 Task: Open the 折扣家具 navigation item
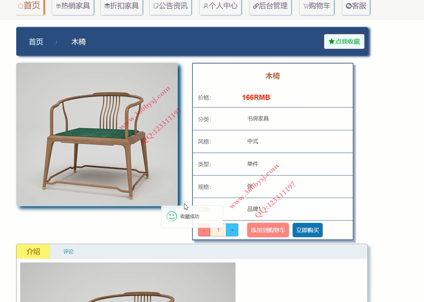pos(122,6)
